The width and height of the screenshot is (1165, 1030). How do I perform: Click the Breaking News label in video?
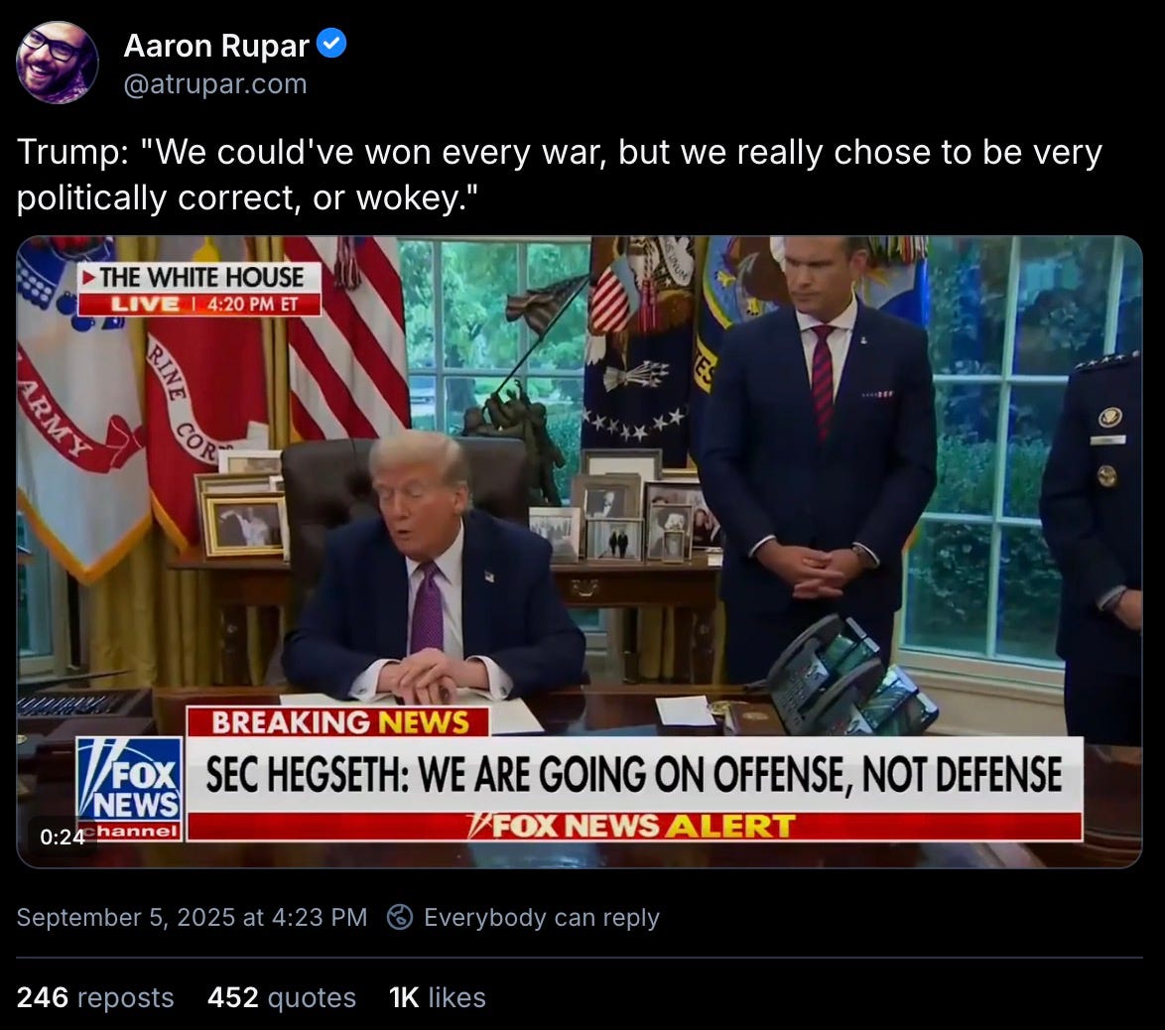click(x=338, y=722)
